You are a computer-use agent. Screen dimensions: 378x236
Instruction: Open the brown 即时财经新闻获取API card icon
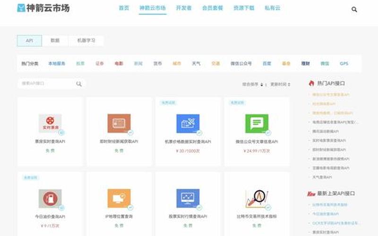tap(119, 123)
